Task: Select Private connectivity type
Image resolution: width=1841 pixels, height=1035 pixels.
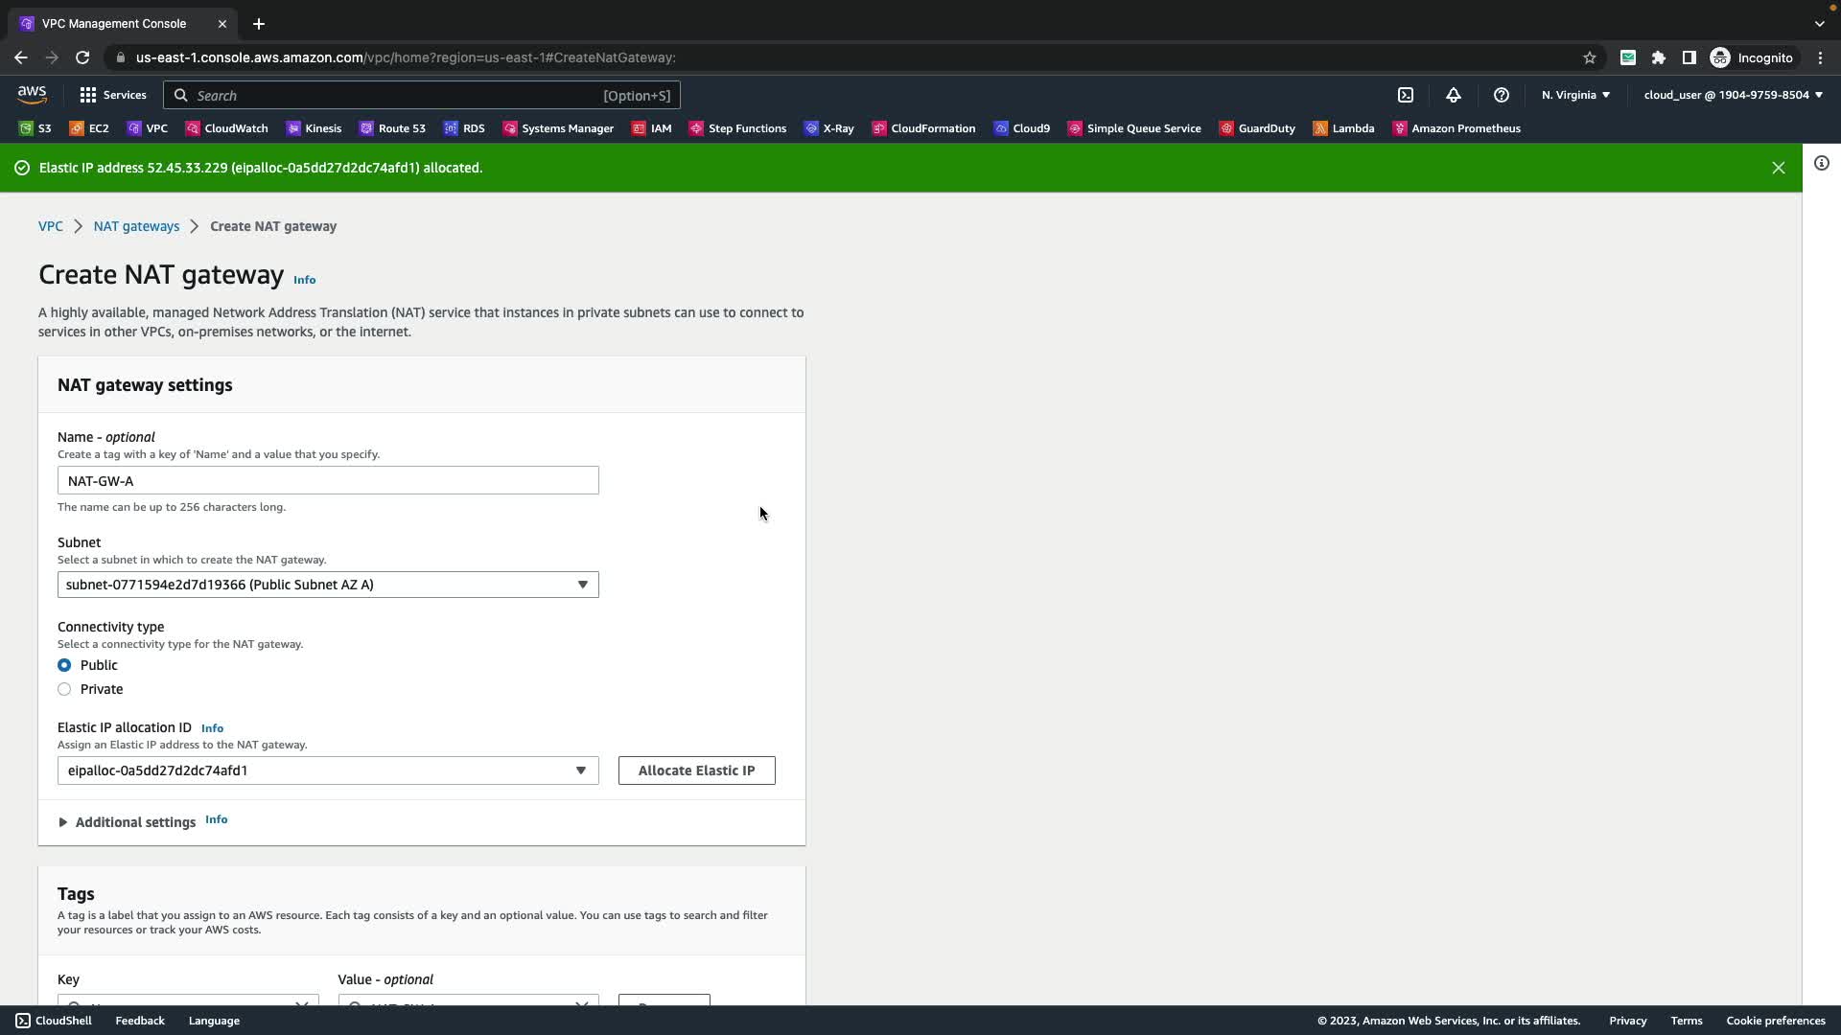Action: click(64, 689)
